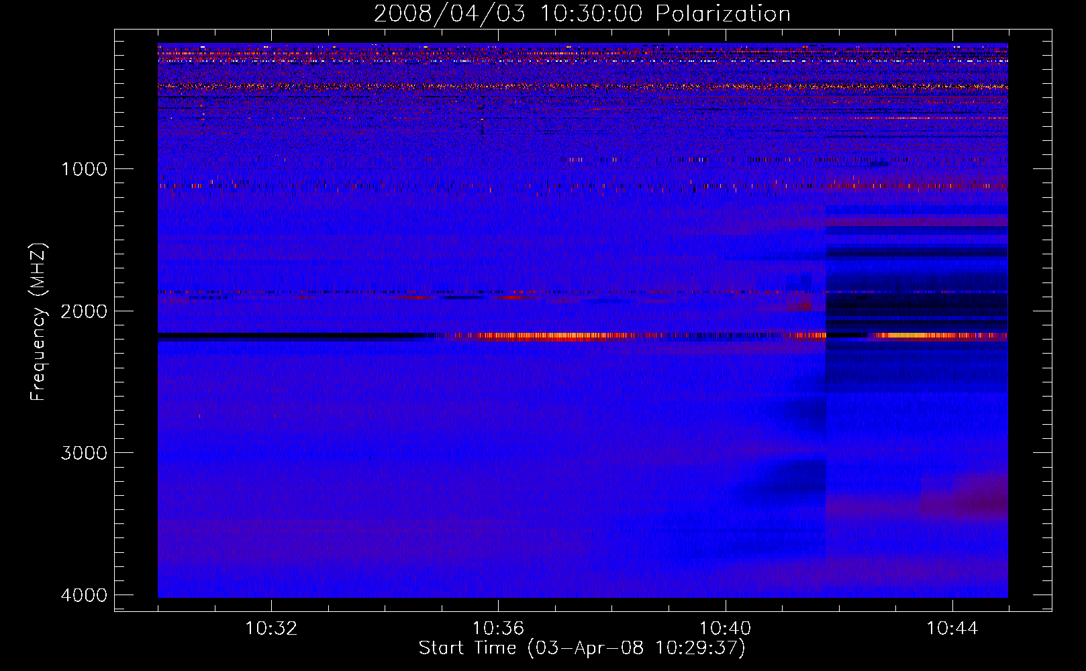This screenshot has height=671, width=1086.
Task: Click the 3000 frequency tick label
Action: 84,453
